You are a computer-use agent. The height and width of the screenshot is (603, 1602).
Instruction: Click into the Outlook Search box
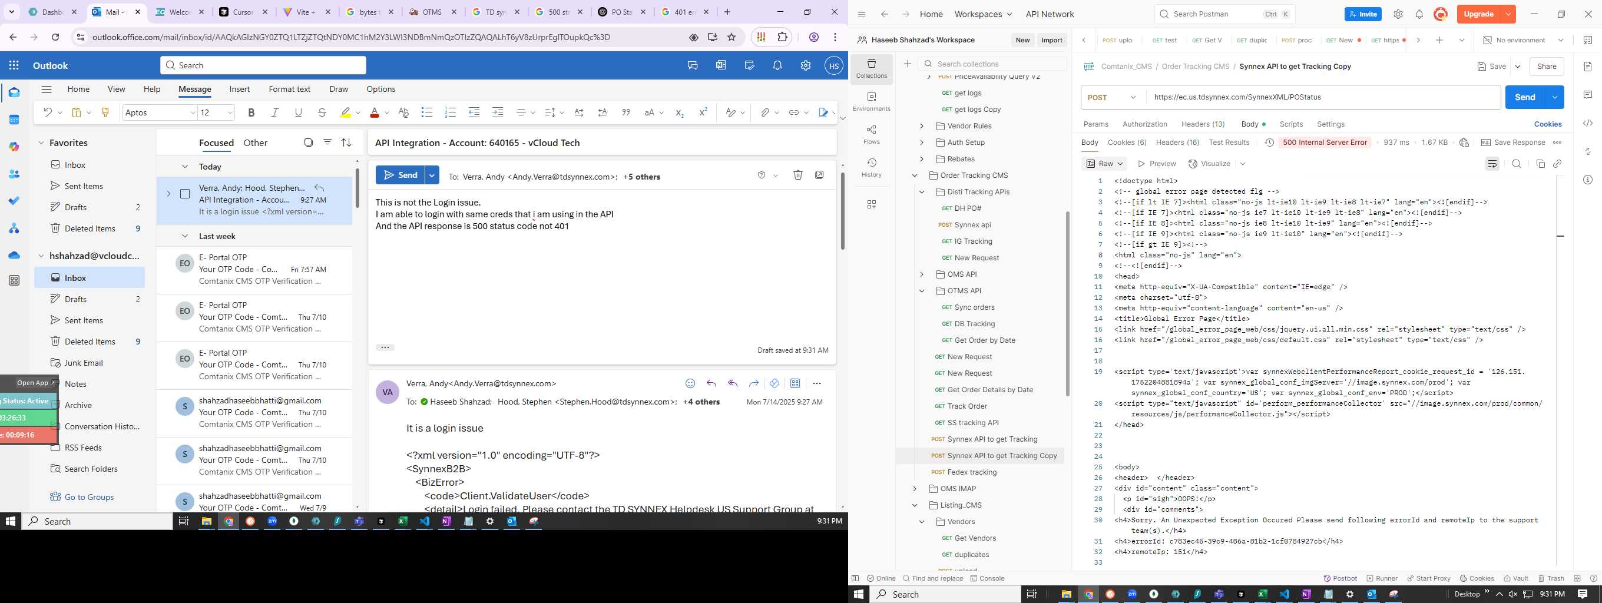pos(263,65)
